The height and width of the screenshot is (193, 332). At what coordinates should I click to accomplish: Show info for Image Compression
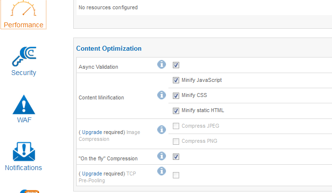pyautogui.click(x=162, y=130)
